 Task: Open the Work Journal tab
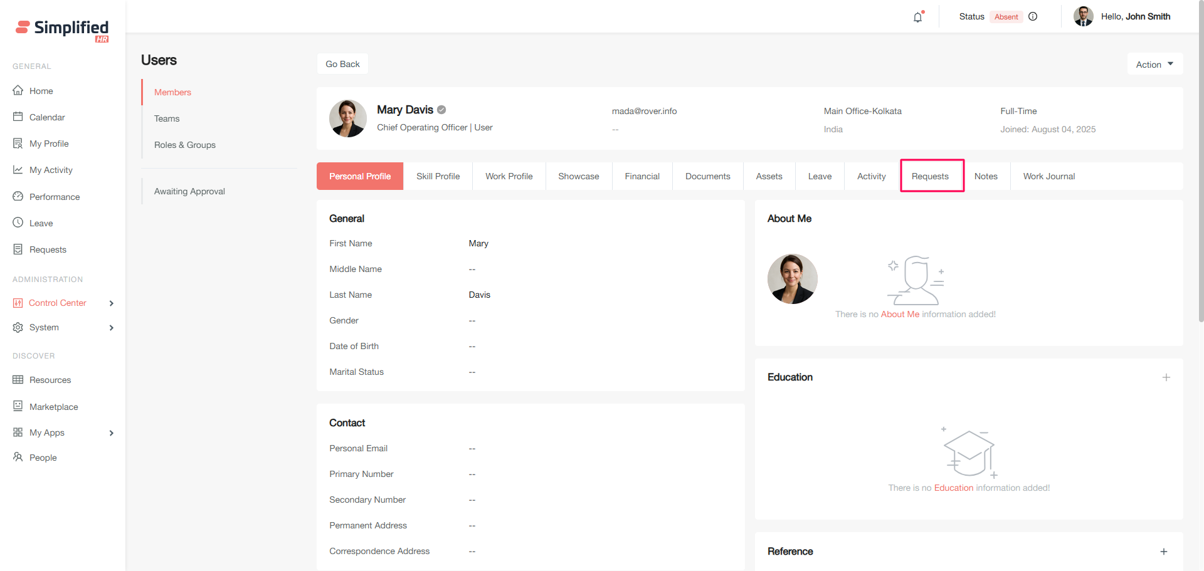pyautogui.click(x=1048, y=176)
